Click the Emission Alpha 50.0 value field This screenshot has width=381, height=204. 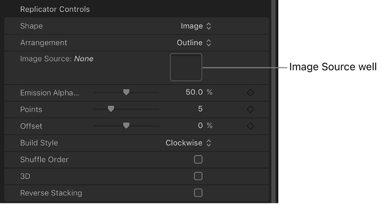194,93
